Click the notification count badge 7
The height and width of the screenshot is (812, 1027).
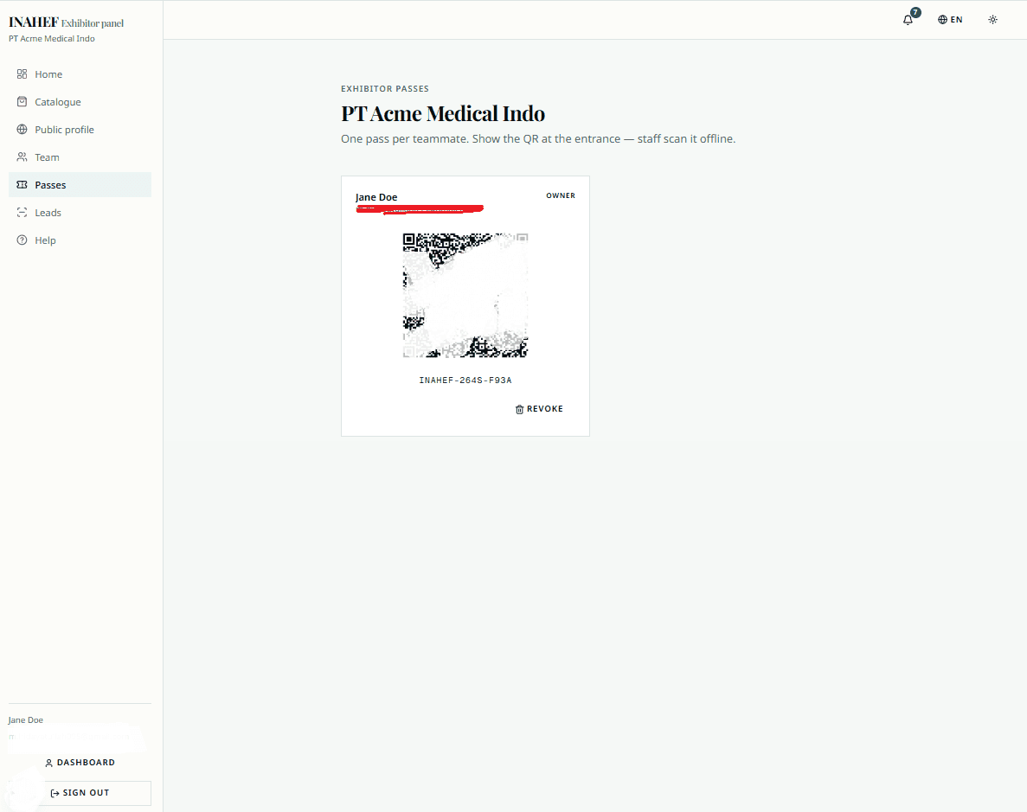[915, 12]
